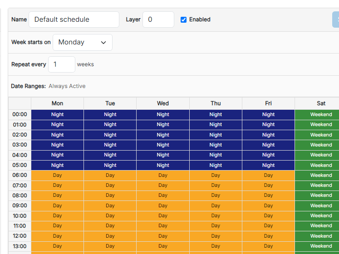Image resolution: width=339 pixels, height=254 pixels.
Task: Select Monday 12:00 Day cell
Action: click(57, 236)
